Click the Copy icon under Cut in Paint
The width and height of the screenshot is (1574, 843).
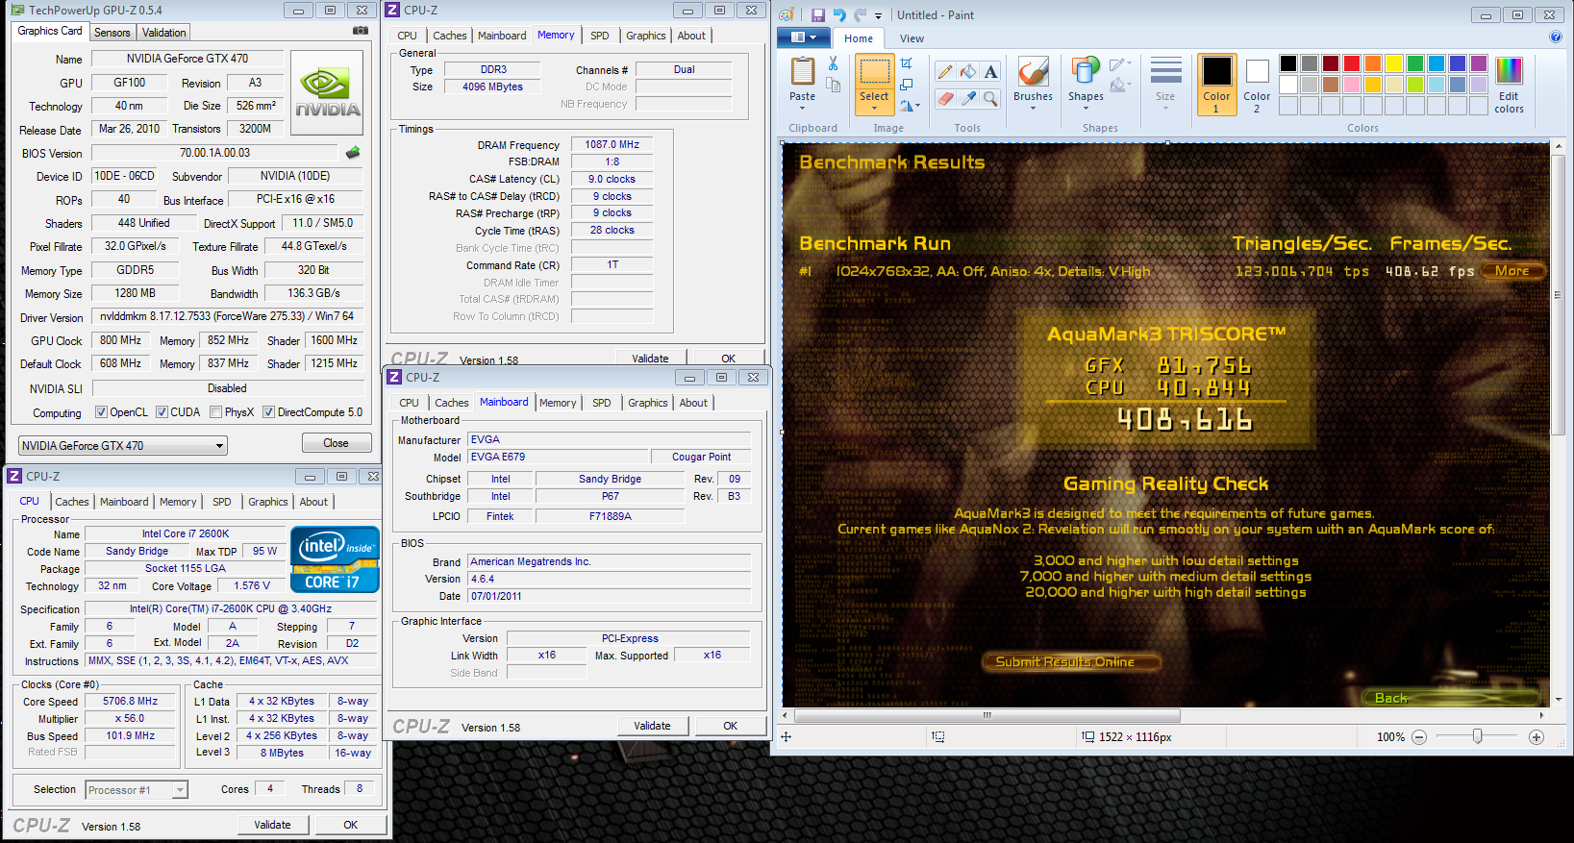point(833,85)
